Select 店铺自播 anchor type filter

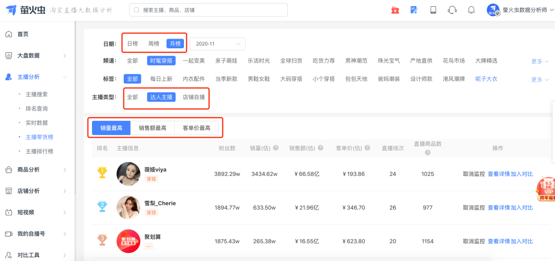pos(194,97)
